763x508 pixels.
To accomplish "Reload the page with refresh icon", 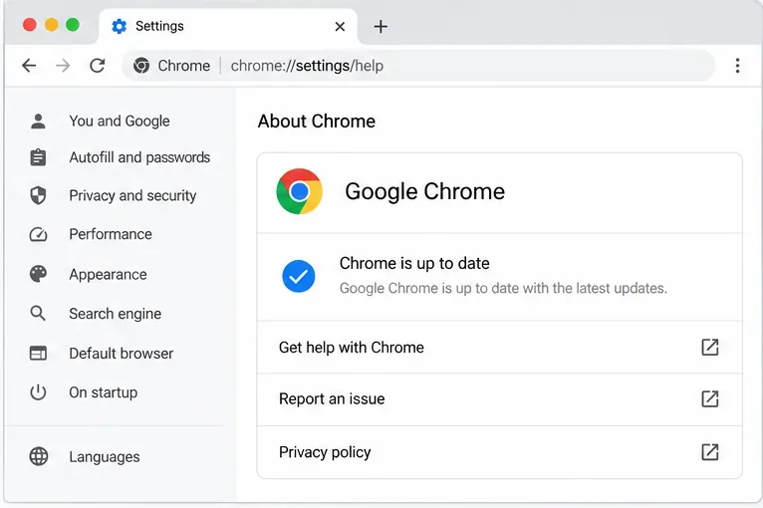I will coord(98,65).
